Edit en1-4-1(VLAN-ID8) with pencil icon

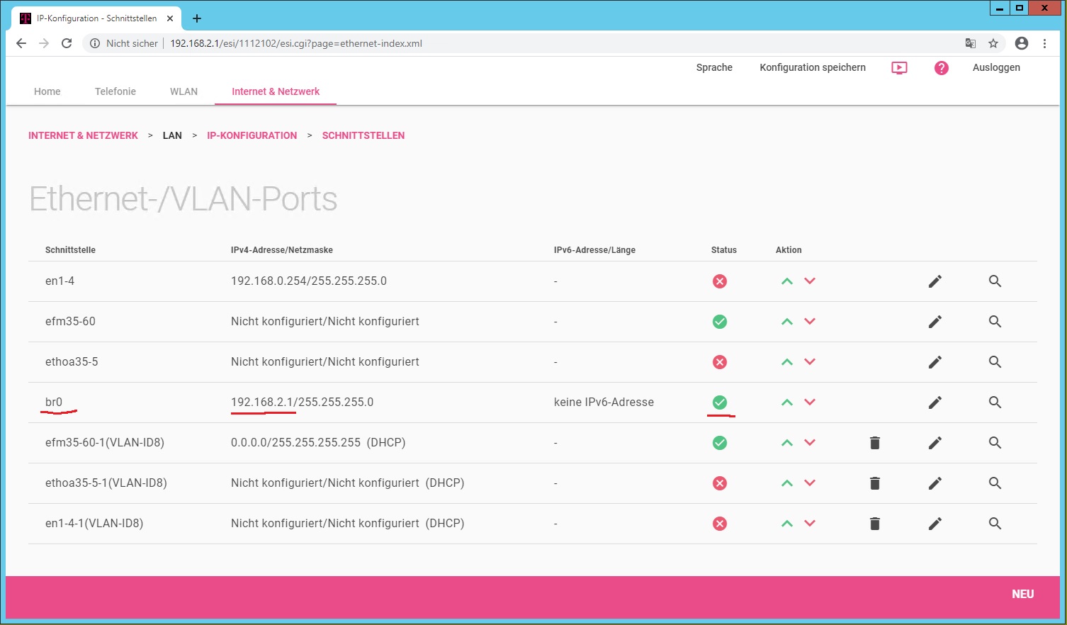(935, 524)
